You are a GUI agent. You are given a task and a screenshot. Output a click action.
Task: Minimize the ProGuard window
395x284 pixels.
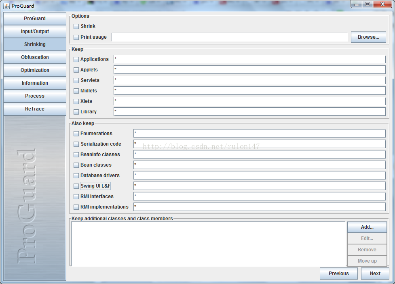pyautogui.click(x=357, y=4)
